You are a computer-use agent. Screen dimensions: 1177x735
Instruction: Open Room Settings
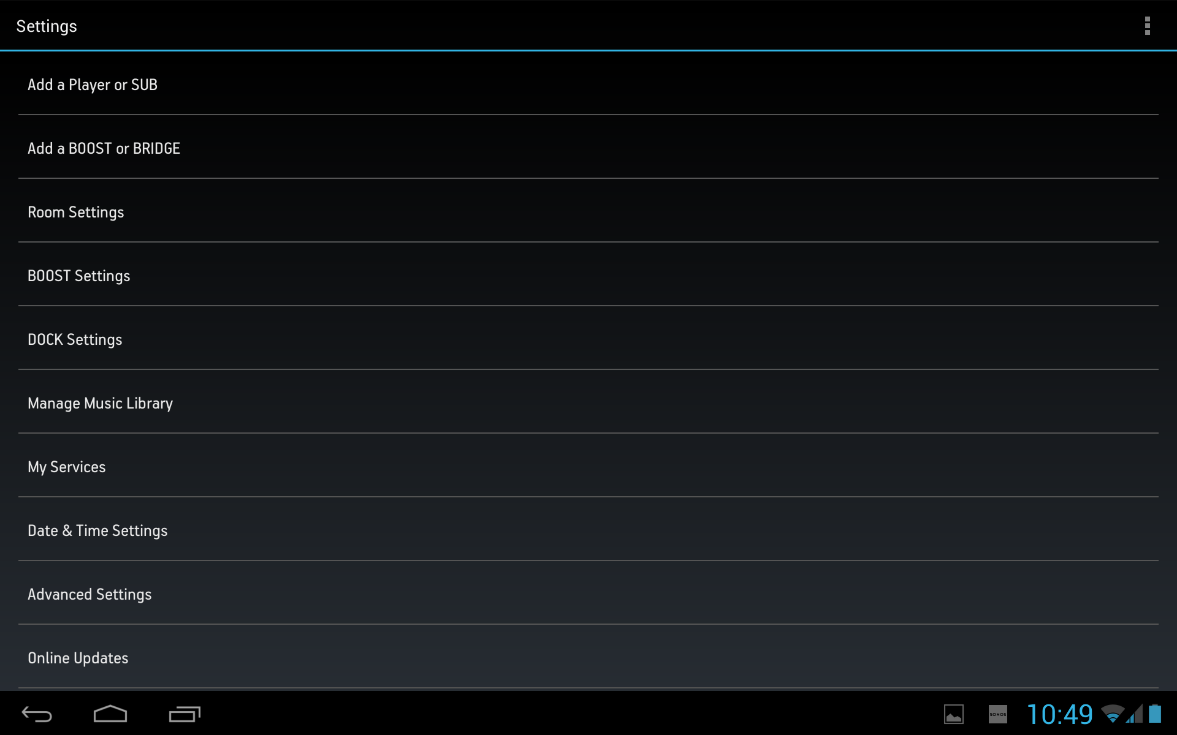point(588,211)
